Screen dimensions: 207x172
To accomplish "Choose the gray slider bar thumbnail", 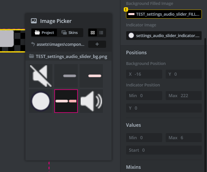I will pos(66,76).
